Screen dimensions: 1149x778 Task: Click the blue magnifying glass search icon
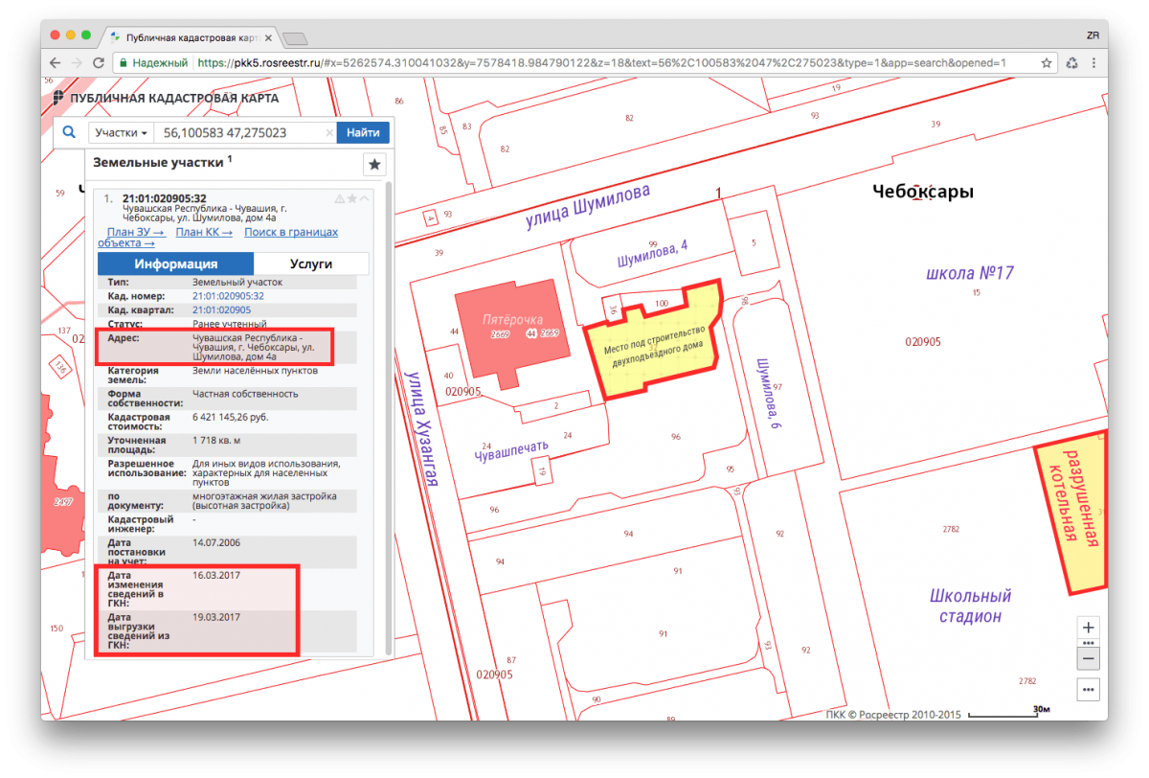(x=69, y=133)
